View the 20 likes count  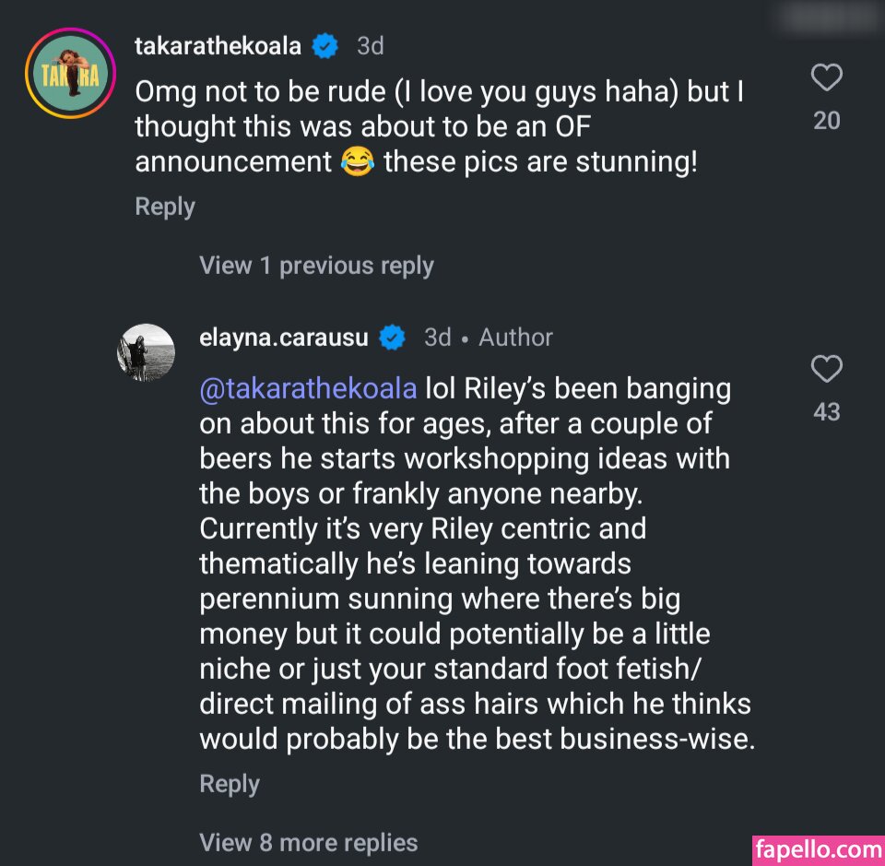coord(827,120)
